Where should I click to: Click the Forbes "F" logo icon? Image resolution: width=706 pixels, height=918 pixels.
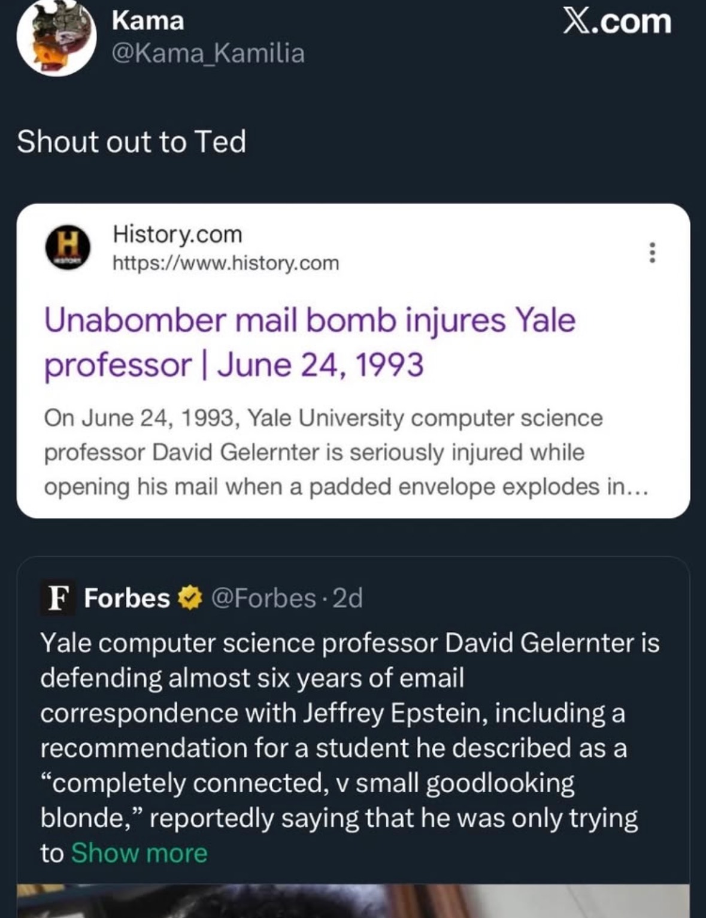pyautogui.click(x=57, y=598)
